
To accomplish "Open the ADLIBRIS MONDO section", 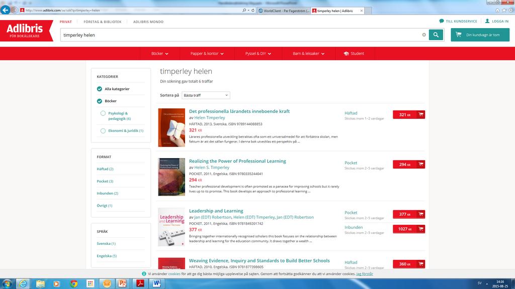I will point(148,22).
